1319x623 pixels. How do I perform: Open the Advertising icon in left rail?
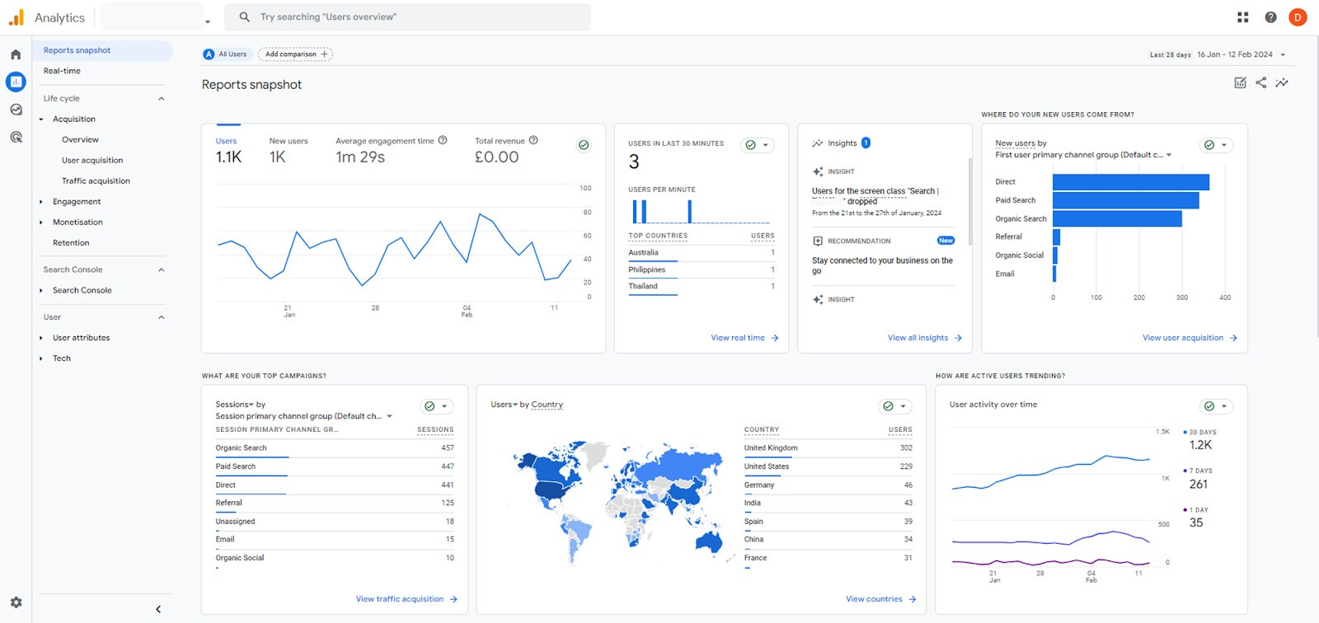(16, 137)
